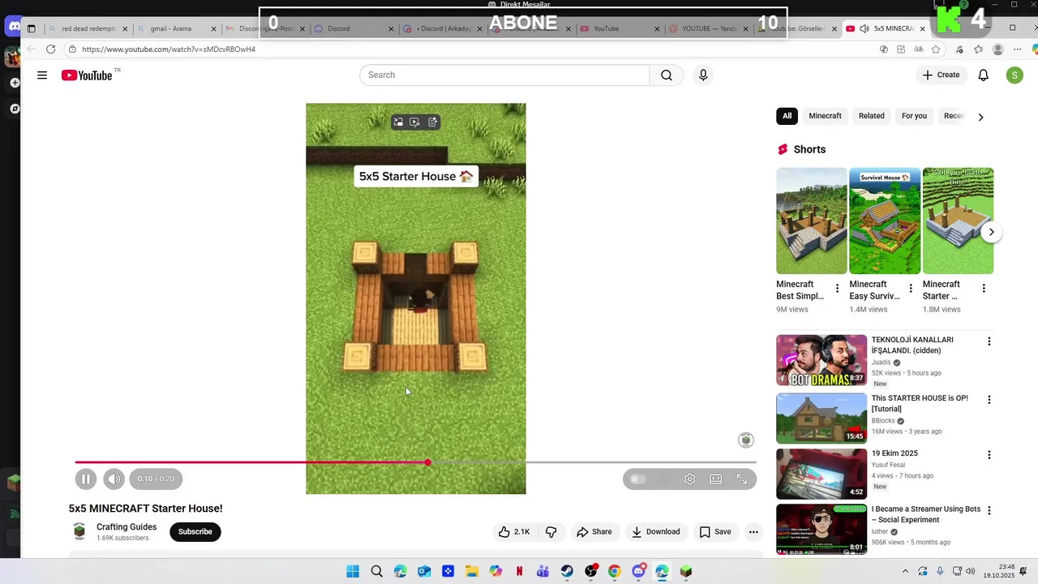Open the YouTube hamburger guide menu
The width and height of the screenshot is (1038, 584).
(41, 75)
